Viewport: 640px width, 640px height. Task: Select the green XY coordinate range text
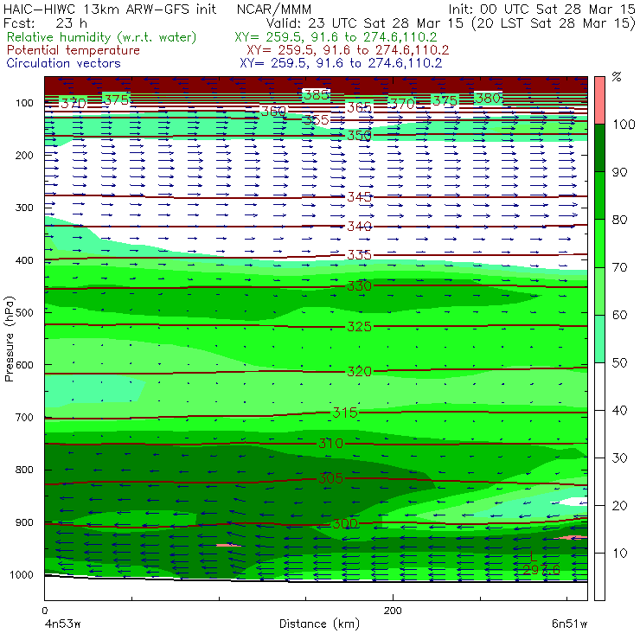pos(336,37)
